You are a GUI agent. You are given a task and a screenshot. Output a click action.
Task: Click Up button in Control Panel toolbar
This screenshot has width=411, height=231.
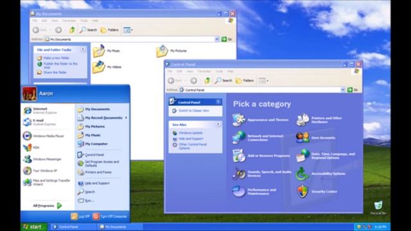pos(207,80)
